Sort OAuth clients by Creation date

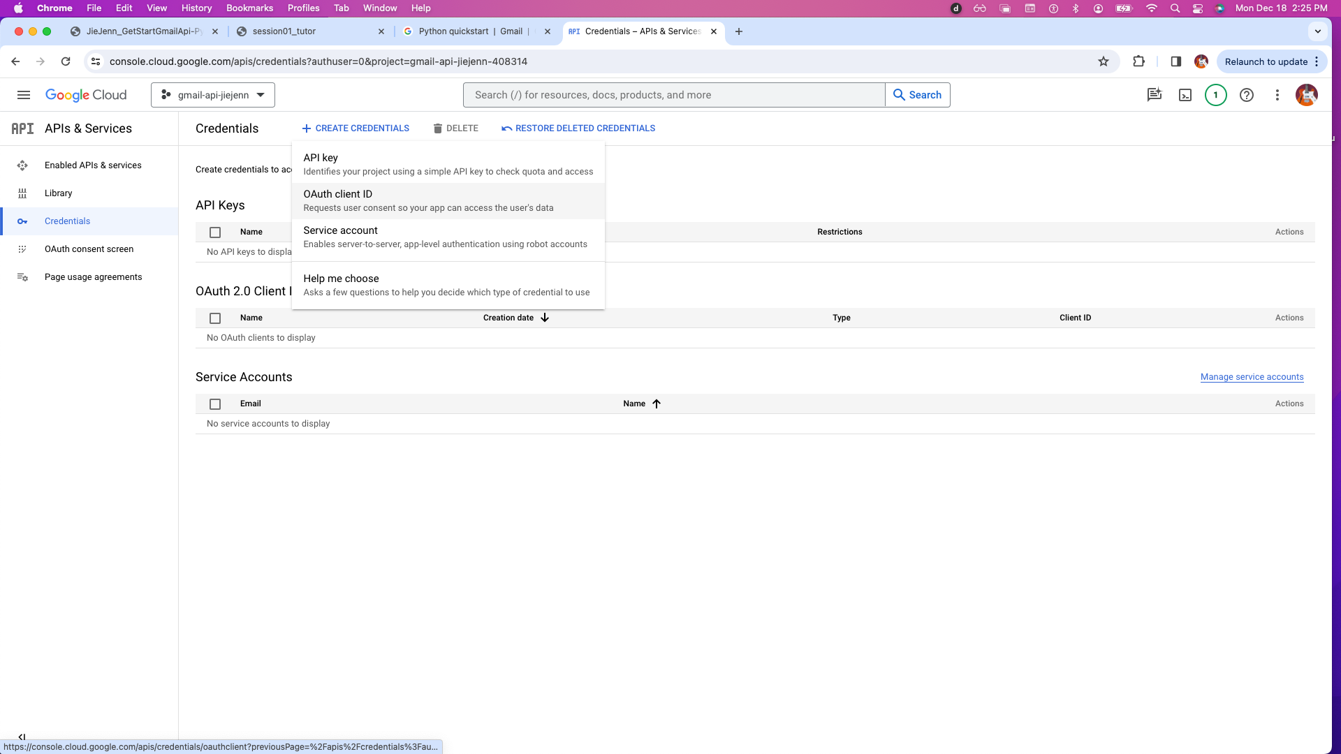point(516,318)
